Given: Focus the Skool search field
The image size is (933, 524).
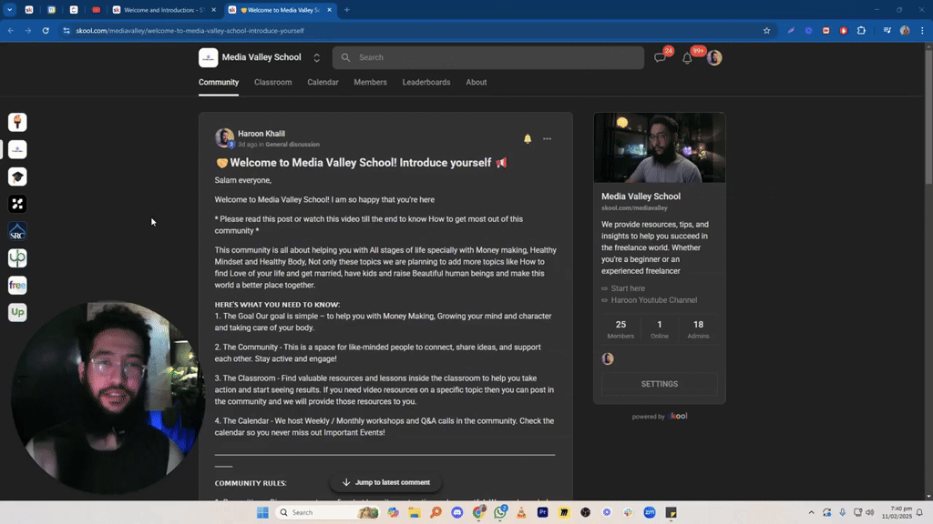Looking at the screenshot, I should click(x=488, y=57).
